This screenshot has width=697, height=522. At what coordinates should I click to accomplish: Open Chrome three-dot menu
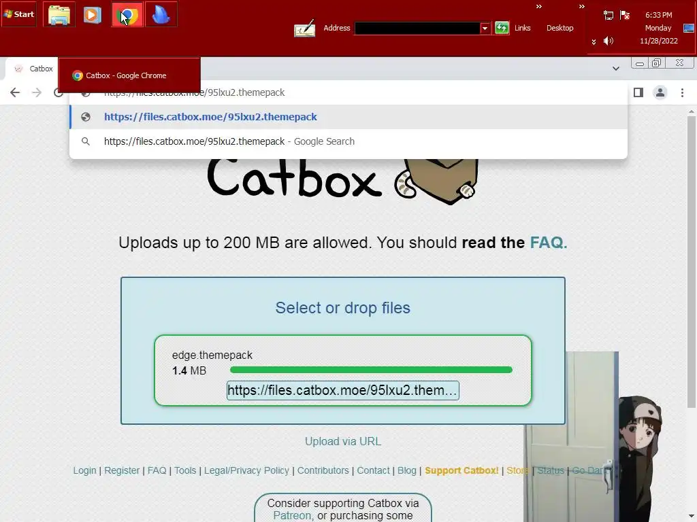click(x=682, y=92)
